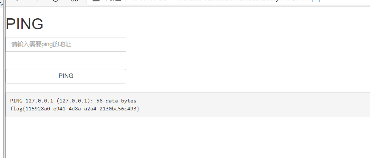Click the large PING page heading
Viewport: 370px width, 158px height.
tap(25, 24)
